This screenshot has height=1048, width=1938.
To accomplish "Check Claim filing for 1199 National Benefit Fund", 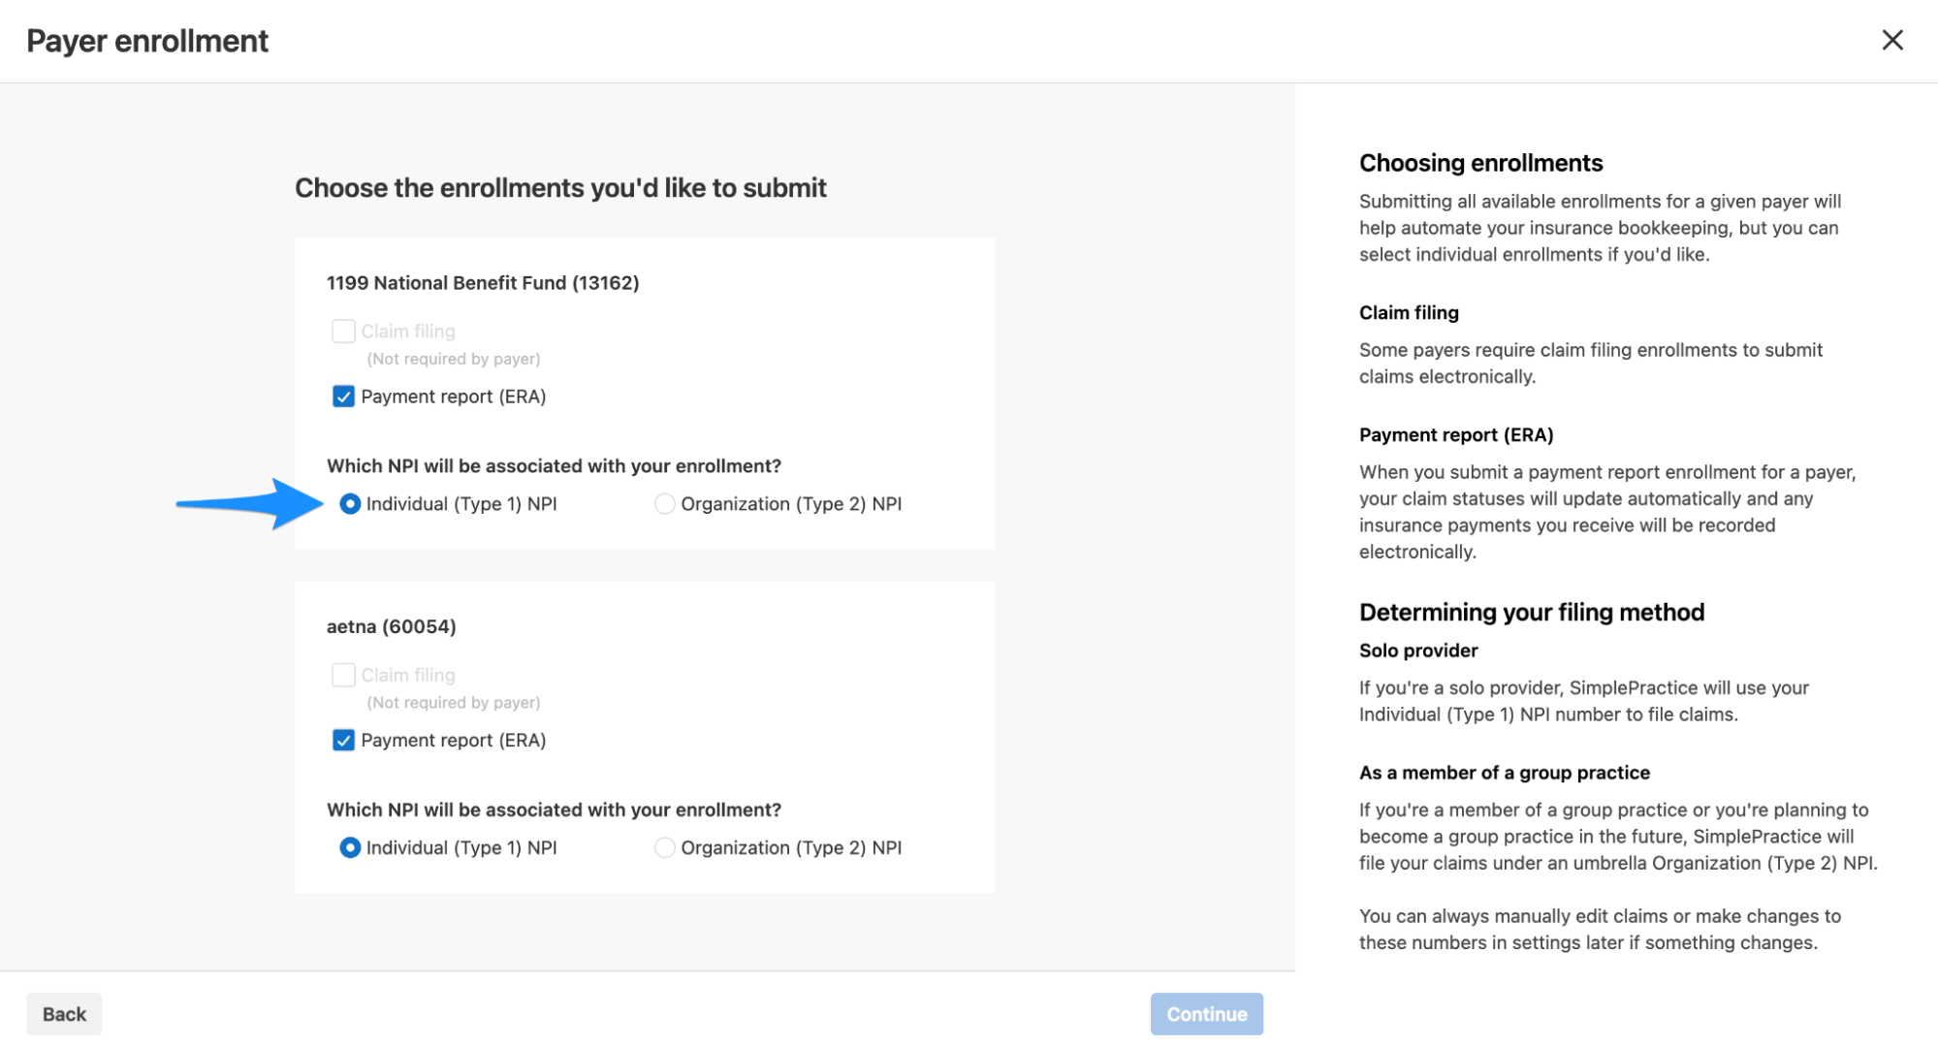I will point(343,332).
